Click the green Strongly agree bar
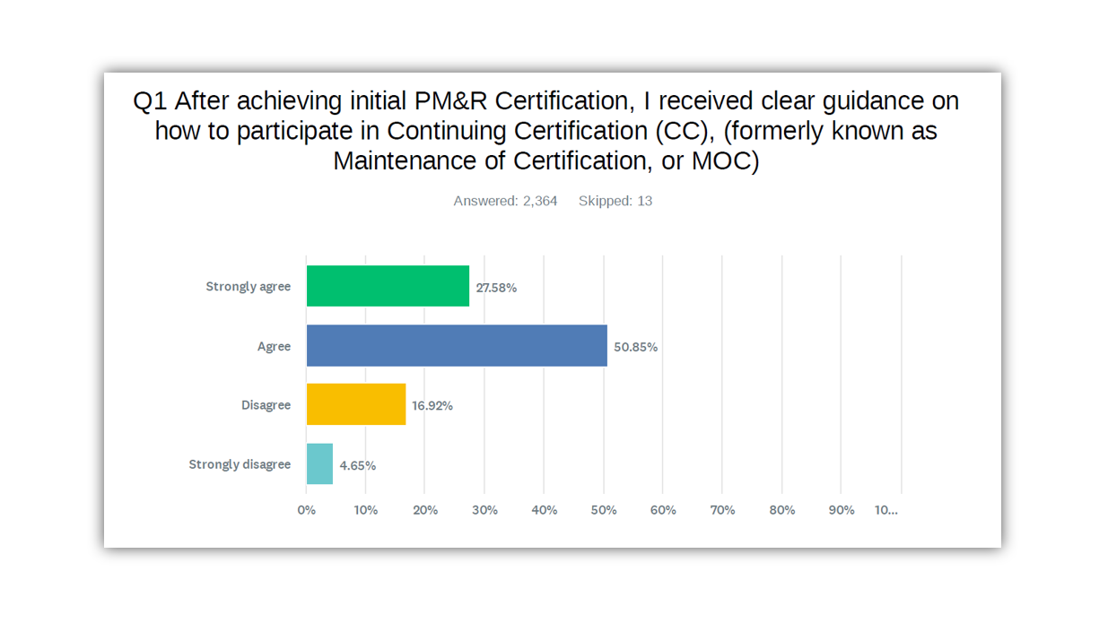 click(x=388, y=286)
